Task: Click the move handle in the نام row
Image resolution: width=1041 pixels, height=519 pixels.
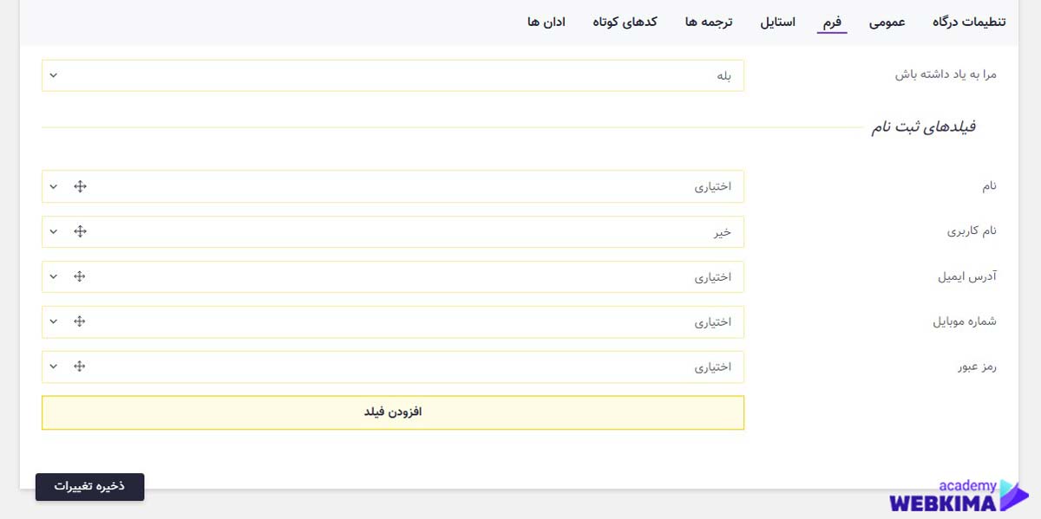Action: click(x=80, y=186)
